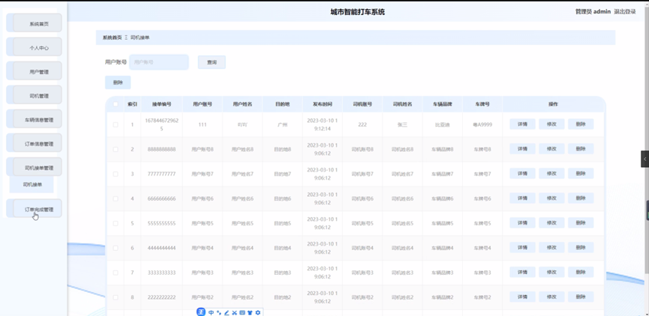Viewport: 649px width, 316px height.
Task: Toggle Chinese/English mode icon in IME bar
Action: (x=211, y=313)
